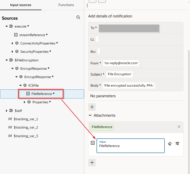Image resolution: width=190 pixels, height=174 pixels.
Task: Remove the FileReference attachment with the X
Action: (x=179, y=127)
